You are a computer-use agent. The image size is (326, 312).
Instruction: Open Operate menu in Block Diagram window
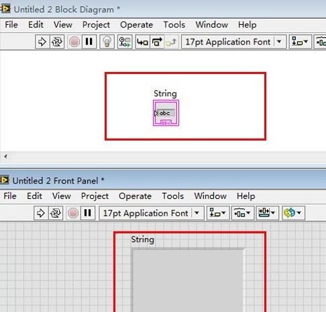pyautogui.click(x=136, y=25)
